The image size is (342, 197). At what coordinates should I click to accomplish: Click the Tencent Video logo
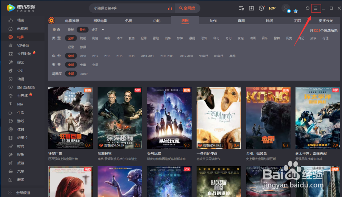click(x=21, y=8)
